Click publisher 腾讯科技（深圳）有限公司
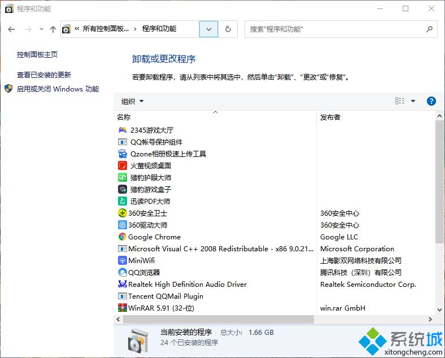Screen dimensions: 445x358 (361, 272)
